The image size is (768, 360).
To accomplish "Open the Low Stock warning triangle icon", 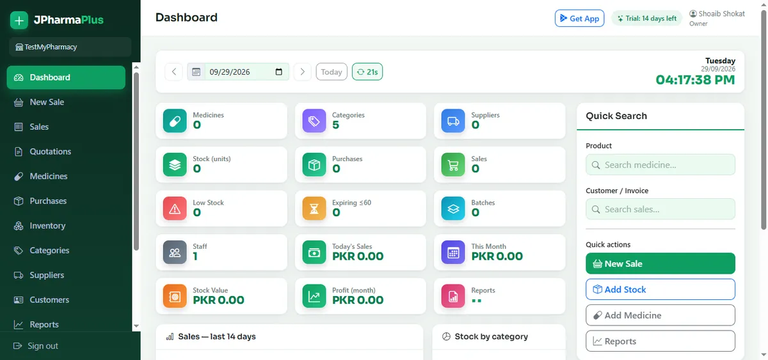I will (x=175, y=208).
